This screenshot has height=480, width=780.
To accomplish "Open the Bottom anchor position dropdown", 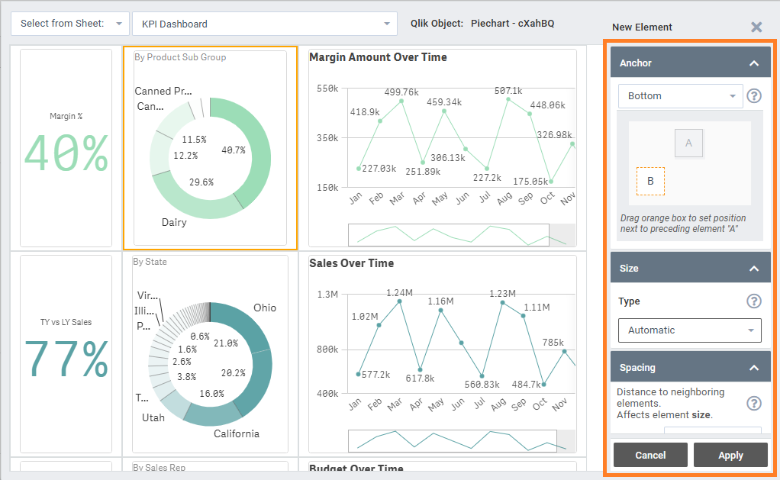I will pos(681,96).
